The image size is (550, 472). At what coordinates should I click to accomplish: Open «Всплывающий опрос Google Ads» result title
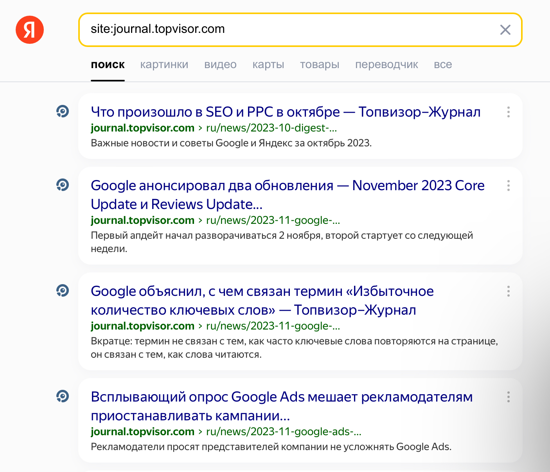pos(282,397)
